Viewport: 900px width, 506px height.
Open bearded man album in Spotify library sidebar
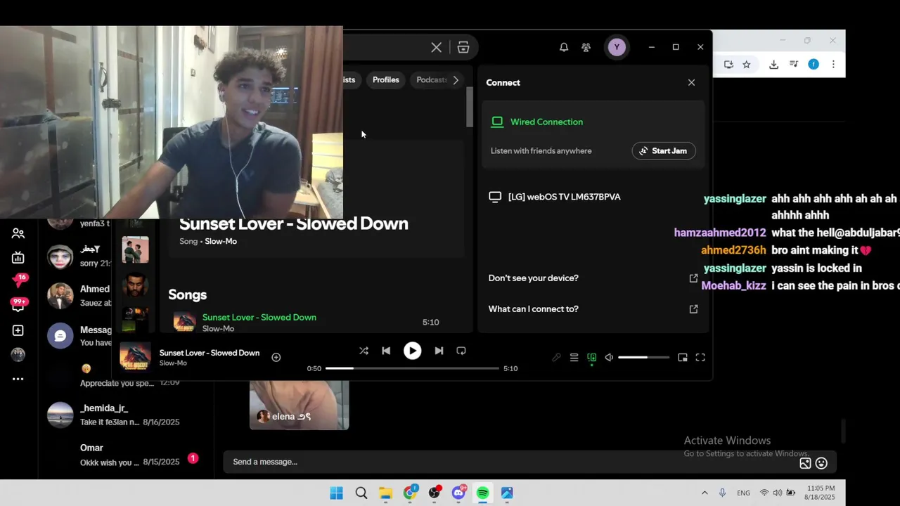pyautogui.click(x=135, y=285)
